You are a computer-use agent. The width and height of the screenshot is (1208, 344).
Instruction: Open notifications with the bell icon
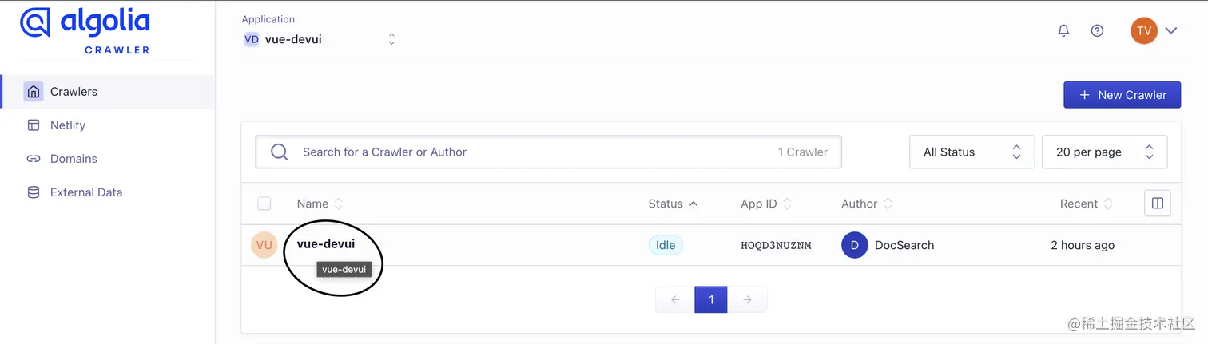(1063, 30)
